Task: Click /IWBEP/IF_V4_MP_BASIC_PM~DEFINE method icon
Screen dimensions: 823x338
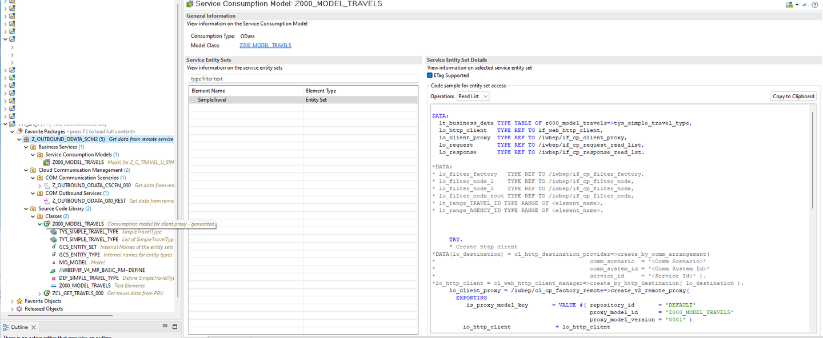Action: click(x=54, y=271)
